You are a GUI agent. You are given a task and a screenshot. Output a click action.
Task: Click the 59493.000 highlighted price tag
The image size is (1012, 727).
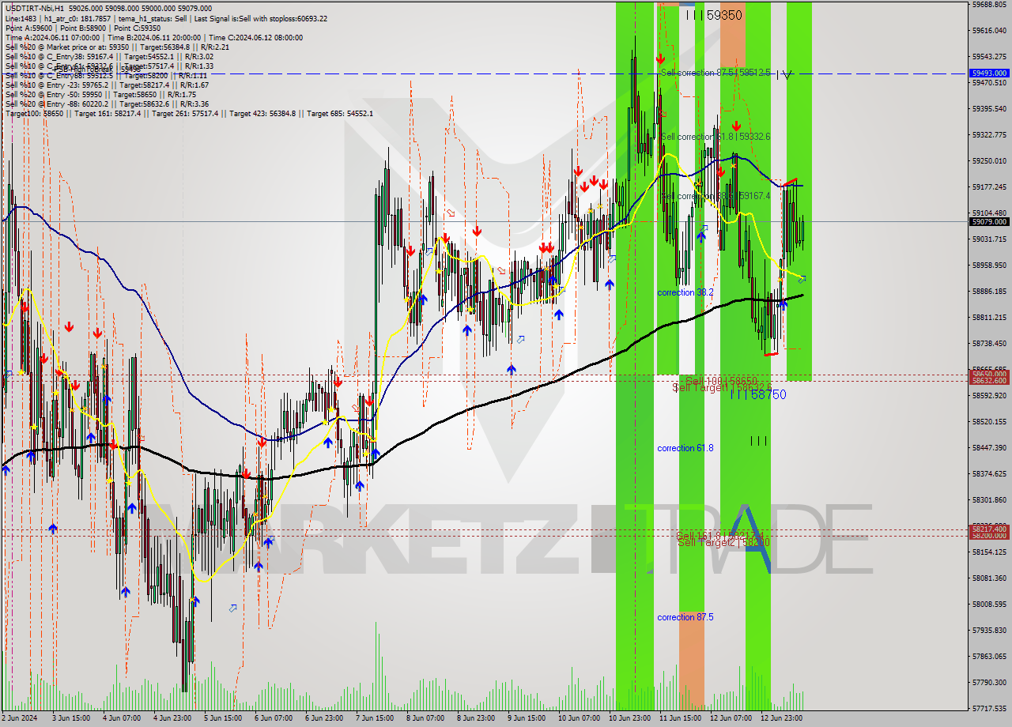pyautogui.click(x=989, y=73)
